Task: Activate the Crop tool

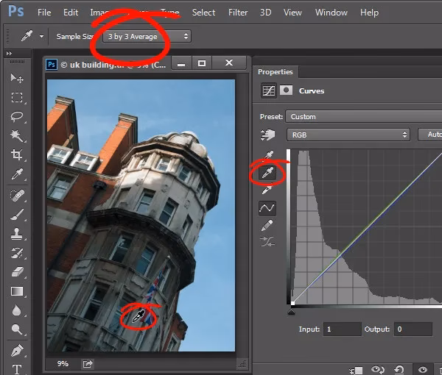Action: [x=16, y=155]
